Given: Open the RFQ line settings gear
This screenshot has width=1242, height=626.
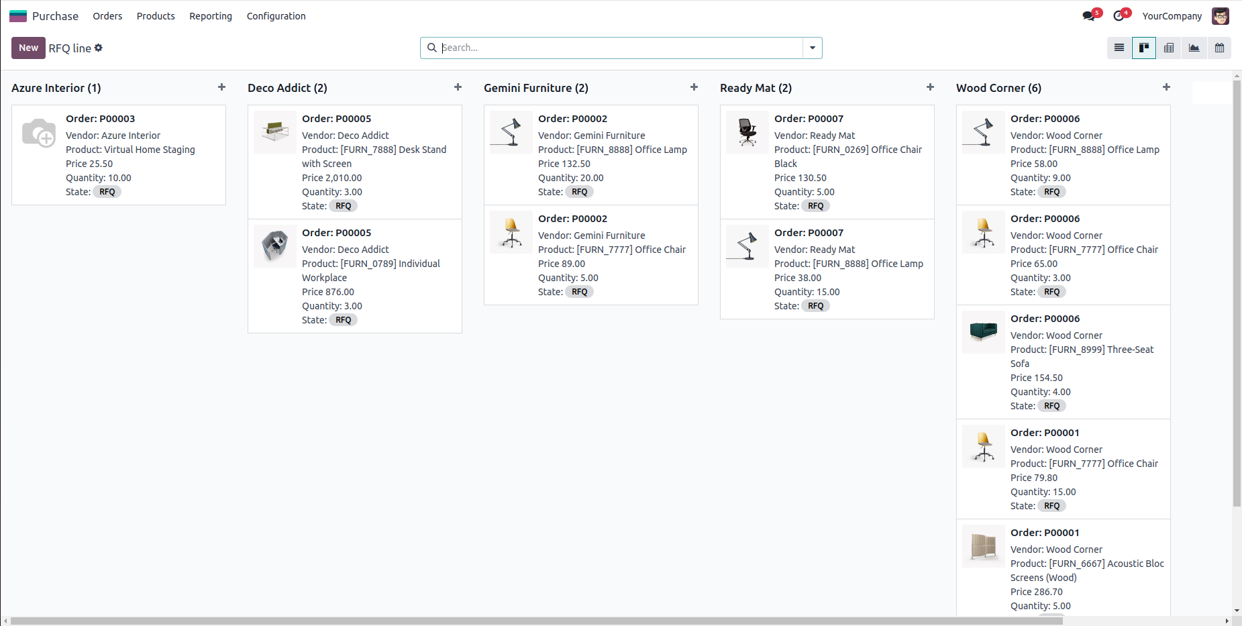Looking at the screenshot, I should pos(99,48).
